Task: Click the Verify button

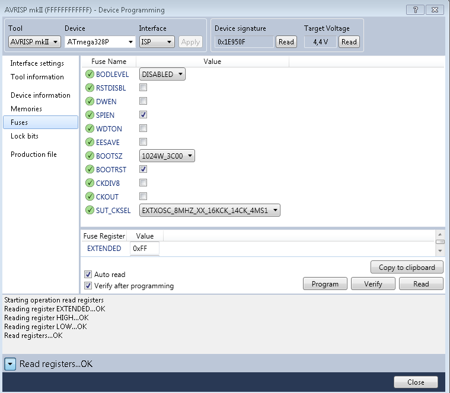Action: pyautogui.click(x=373, y=284)
